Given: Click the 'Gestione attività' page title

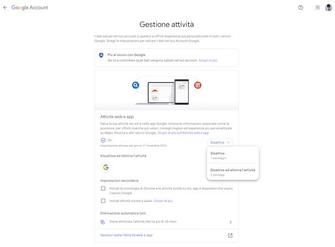Looking at the screenshot, I should point(166,24).
